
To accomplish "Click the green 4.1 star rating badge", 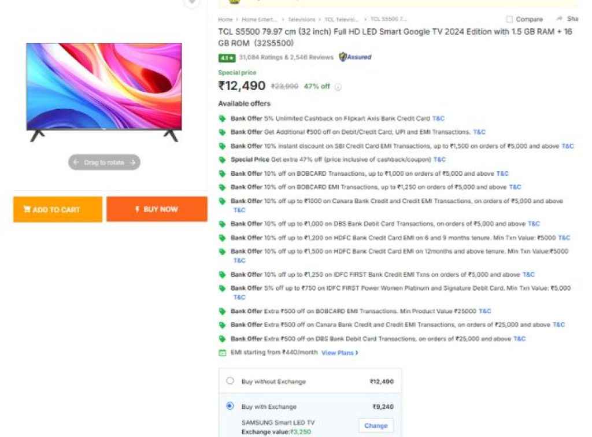I will (227, 58).
